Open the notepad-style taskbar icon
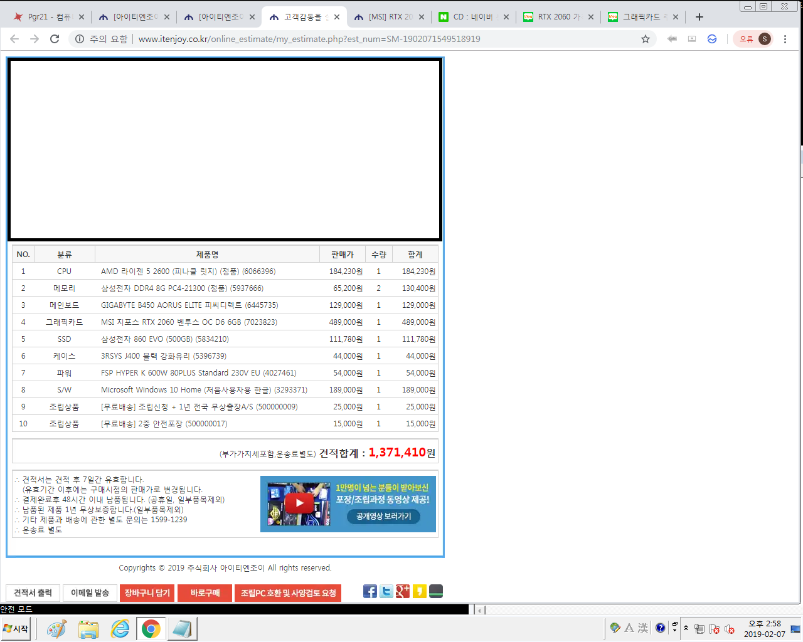Image resolution: width=803 pixels, height=642 pixels. point(183,629)
